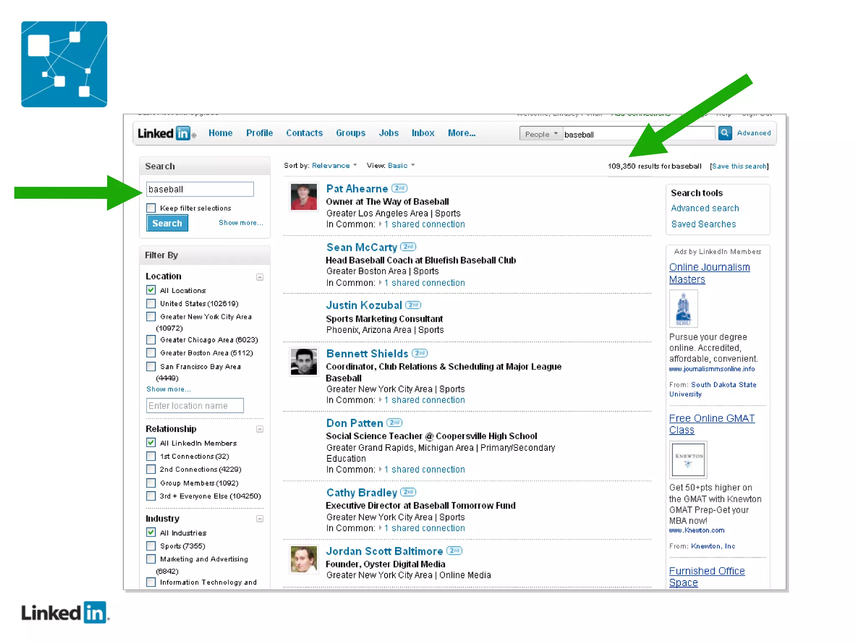Collapse the Location filter section
Viewport: 857px width, 643px height.
260,277
